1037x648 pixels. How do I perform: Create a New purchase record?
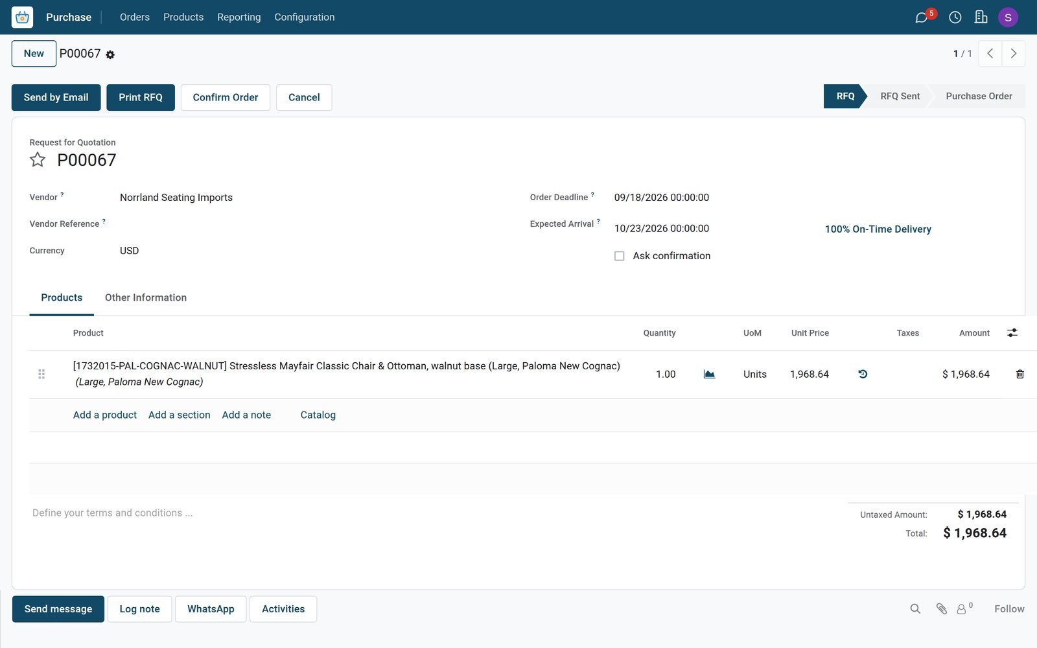34,54
